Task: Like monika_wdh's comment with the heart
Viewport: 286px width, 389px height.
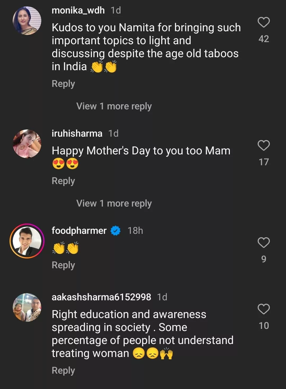Action: (263, 22)
